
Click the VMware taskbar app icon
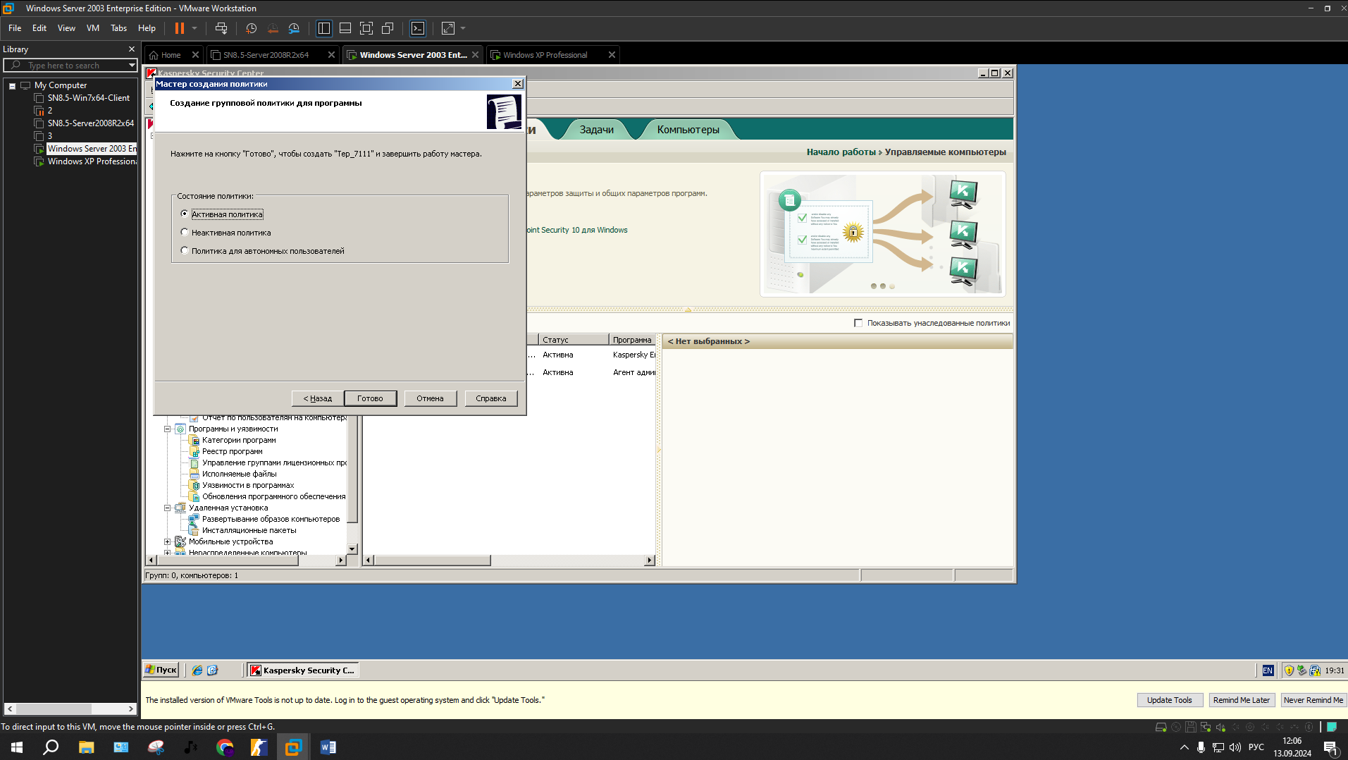pos(293,747)
